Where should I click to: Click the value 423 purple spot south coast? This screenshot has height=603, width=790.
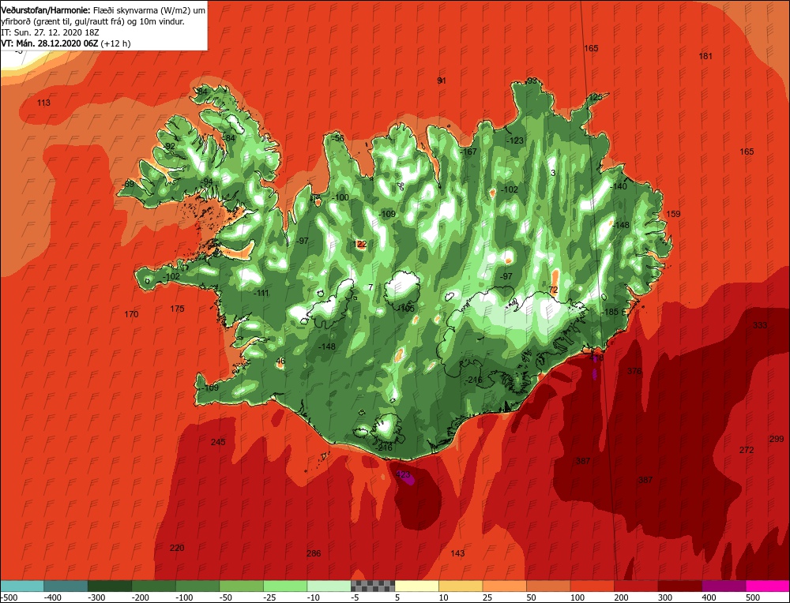click(403, 474)
